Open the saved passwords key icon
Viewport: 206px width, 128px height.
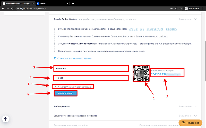tap(171, 8)
